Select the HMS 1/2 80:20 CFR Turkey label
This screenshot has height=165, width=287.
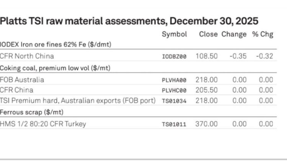tap(43, 124)
